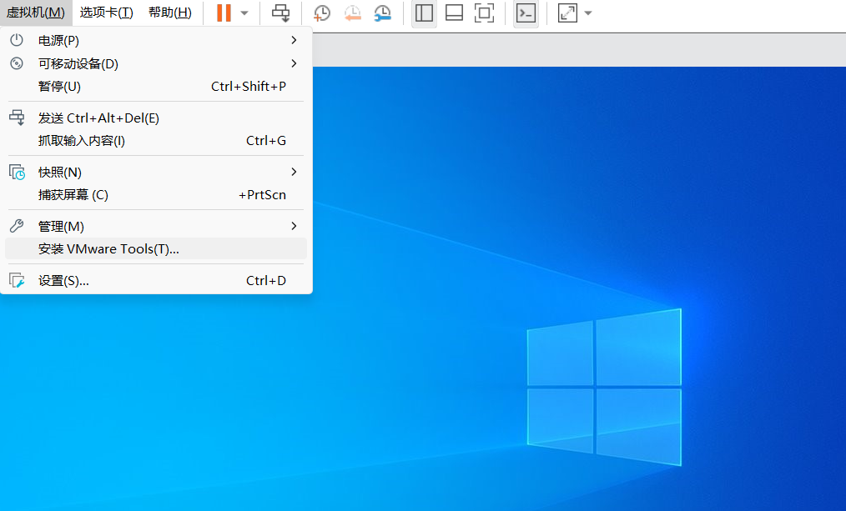Open the stretch options dropdown arrow

click(x=588, y=13)
